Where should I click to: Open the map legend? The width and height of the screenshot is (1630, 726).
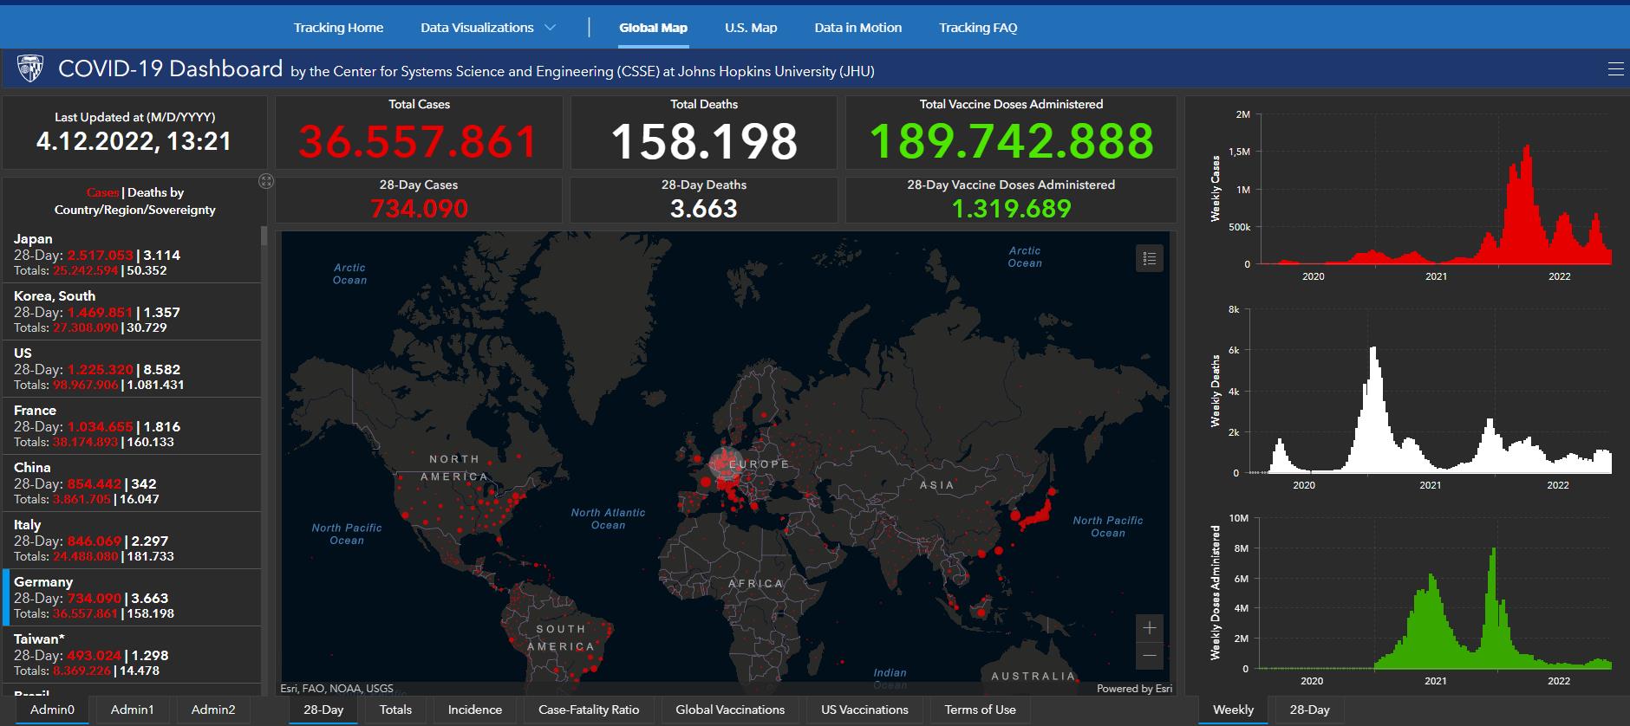tap(1149, 258)
